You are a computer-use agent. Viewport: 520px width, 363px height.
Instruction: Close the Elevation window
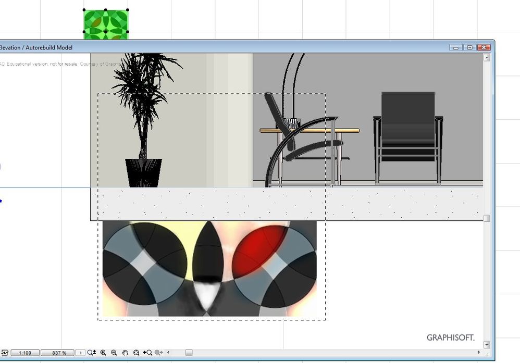(484, 48)
